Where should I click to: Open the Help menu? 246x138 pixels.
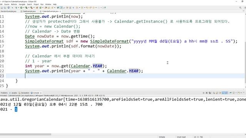click(55, 4)
